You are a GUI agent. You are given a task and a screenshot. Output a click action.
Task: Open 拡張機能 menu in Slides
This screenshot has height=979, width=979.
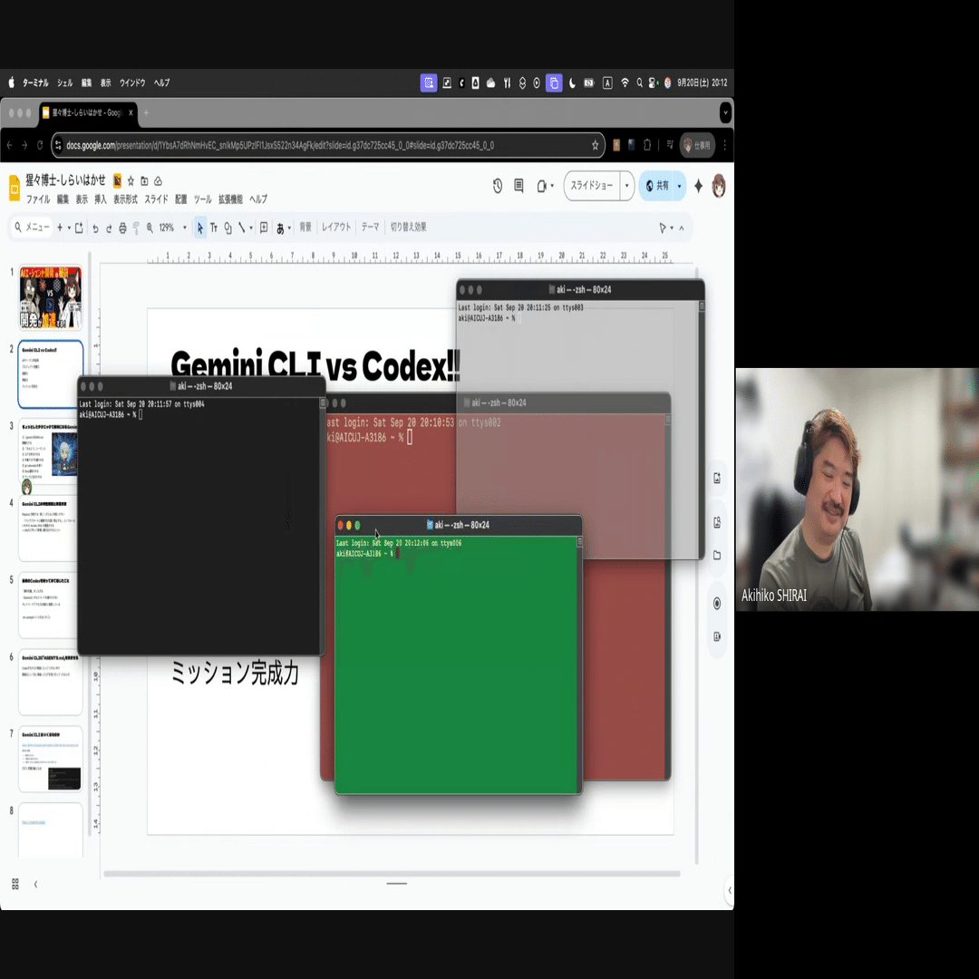tap(230, 199)
